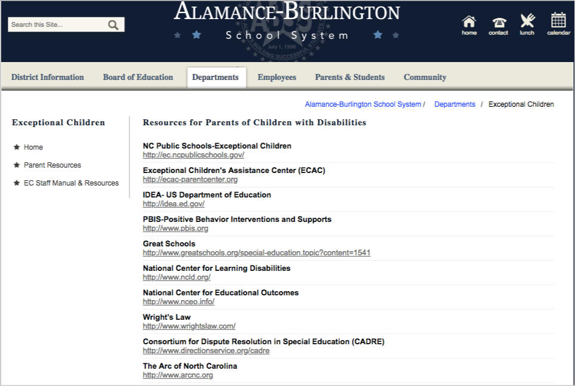The image size is (575, 386).
Task: Open the directionservice.org/cadre link
Action: coord(206,350)
